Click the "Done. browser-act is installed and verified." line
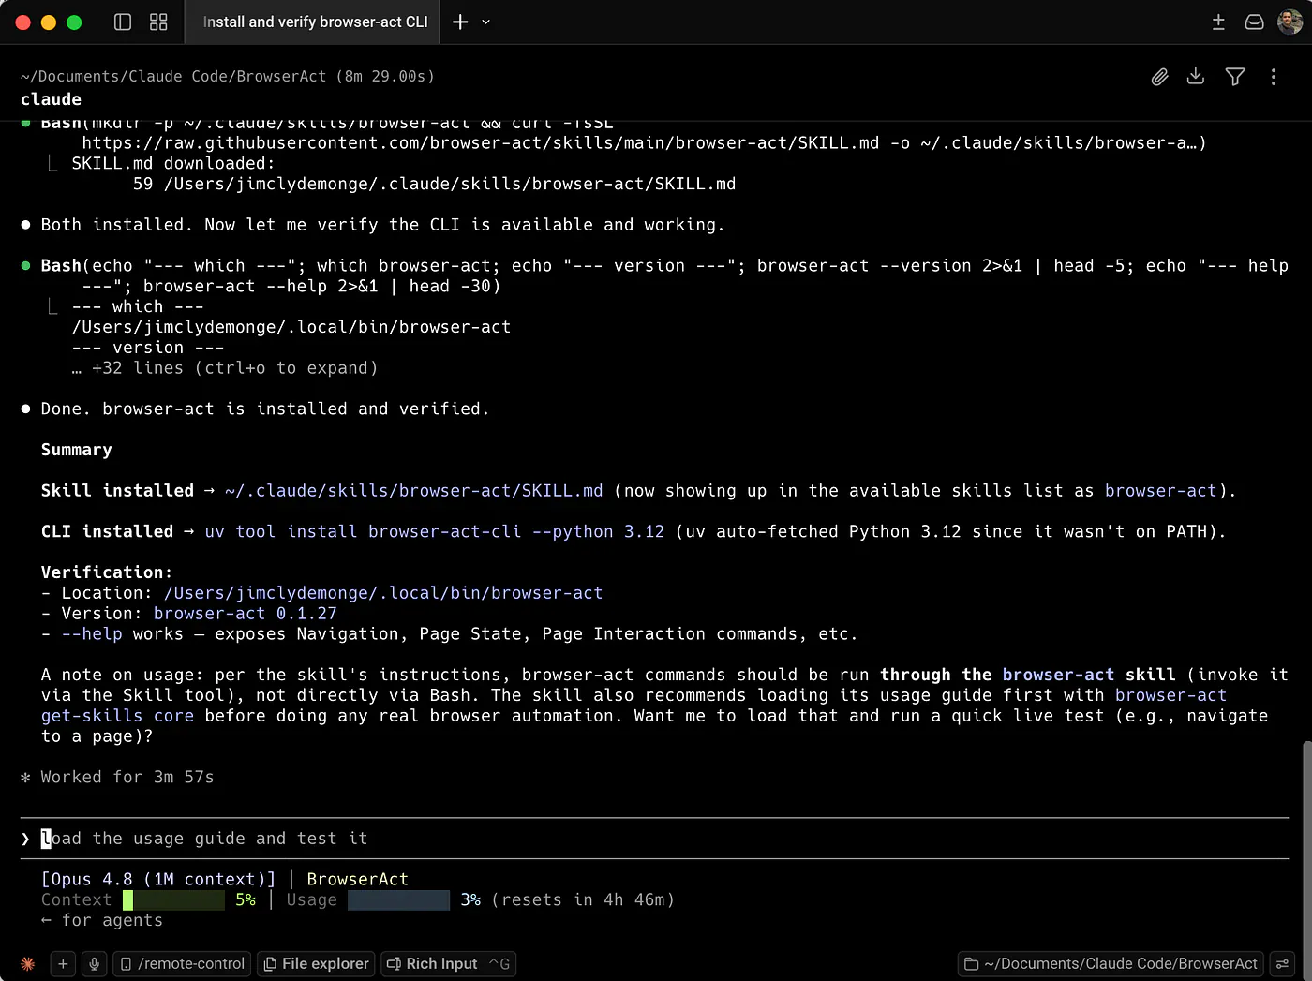Image resolution: width=1312 pixels, height=981 pixels. 265,409
